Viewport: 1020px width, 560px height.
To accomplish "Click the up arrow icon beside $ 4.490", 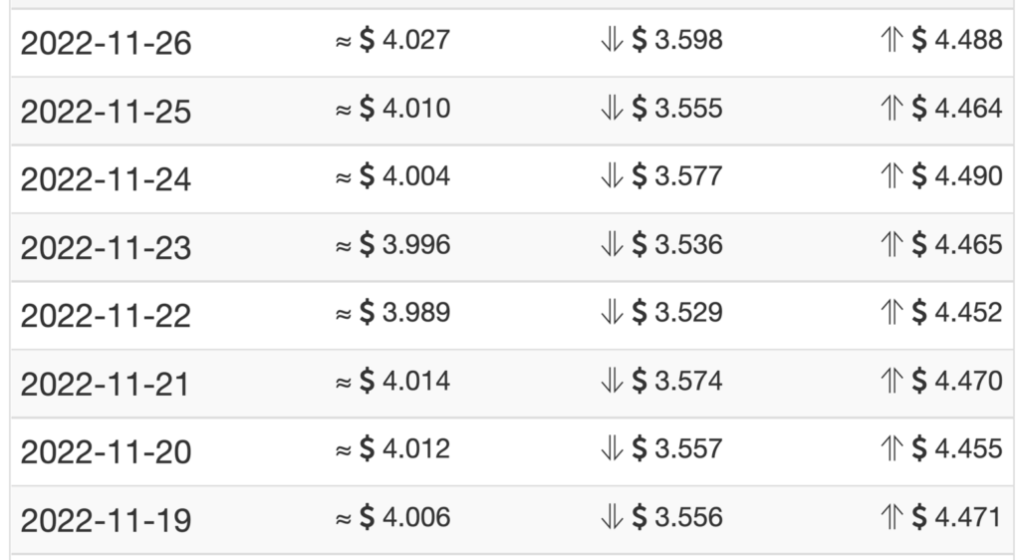I will coord(892,176).
